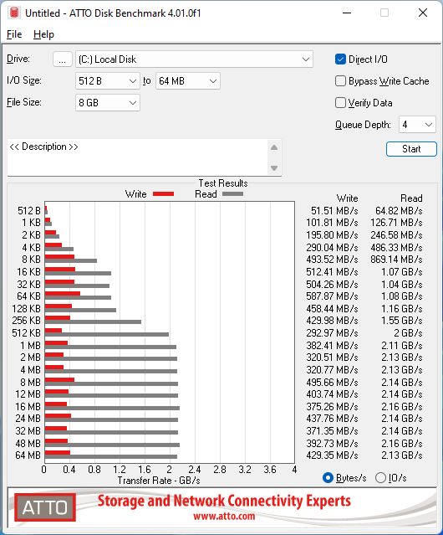The height and width of the screenshot is (535, 443).
Task: Close the ATTO Disk Benchmark window
Action: coord(423,13)
